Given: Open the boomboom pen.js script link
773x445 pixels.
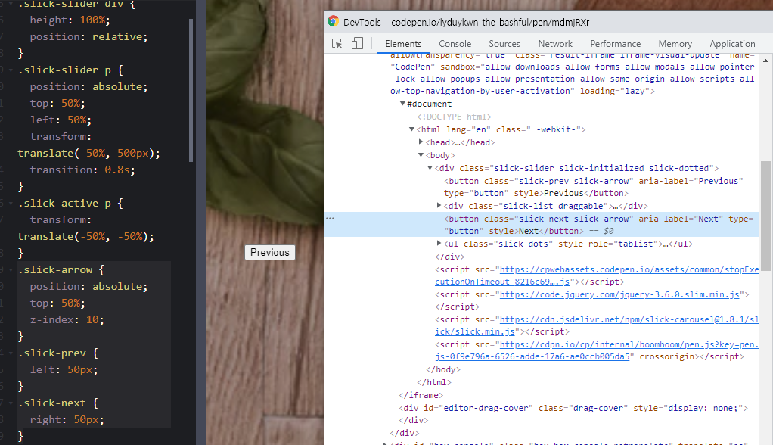Looking at the screenshot, I should [597, 350].
